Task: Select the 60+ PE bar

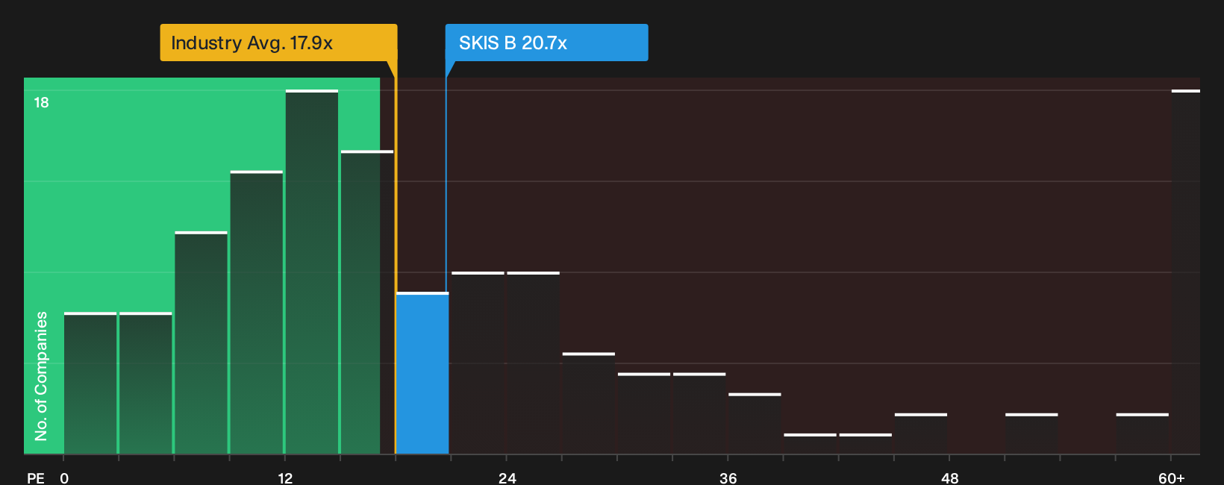Action: pos(1186,272)
